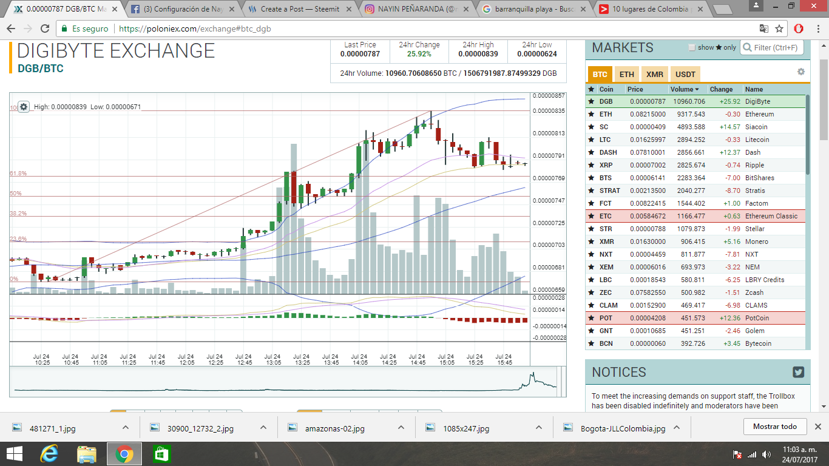Expand the options arrow for 481271_1.jpg download
Image resolution: width=829 pixels, height=466 pixels.
click(126, 427)
